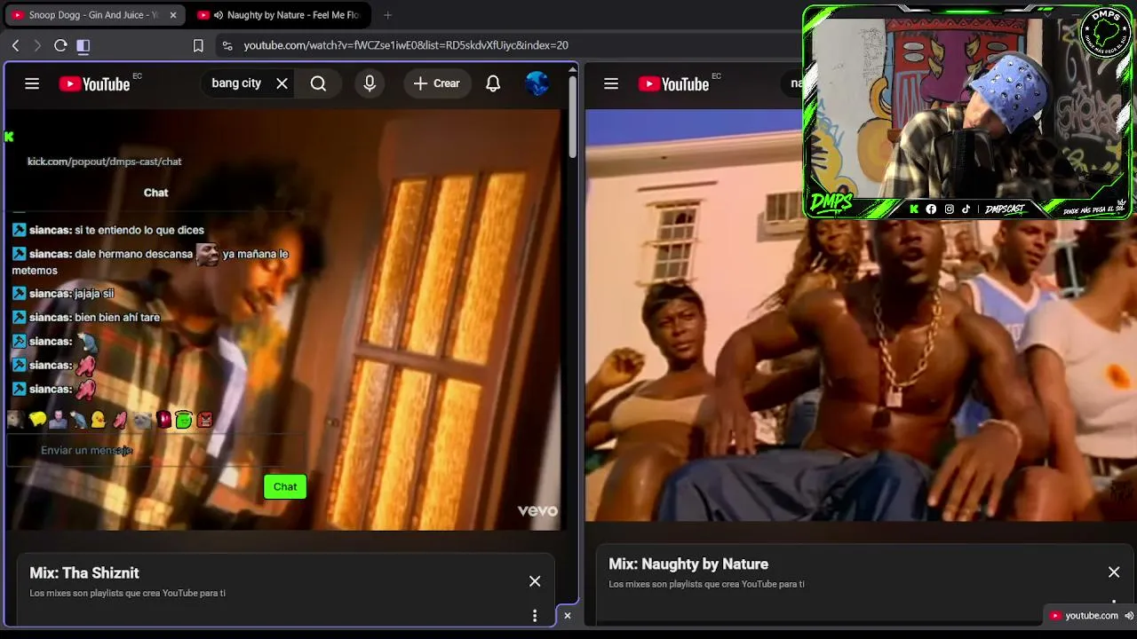Click the "youtube.com" label at the bottom right
1137x639 pixels.
pyautogui.click(x=1092, y=616)
